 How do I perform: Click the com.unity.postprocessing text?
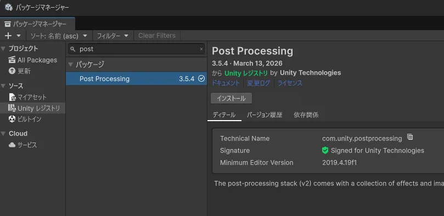(x=362, y=139)
